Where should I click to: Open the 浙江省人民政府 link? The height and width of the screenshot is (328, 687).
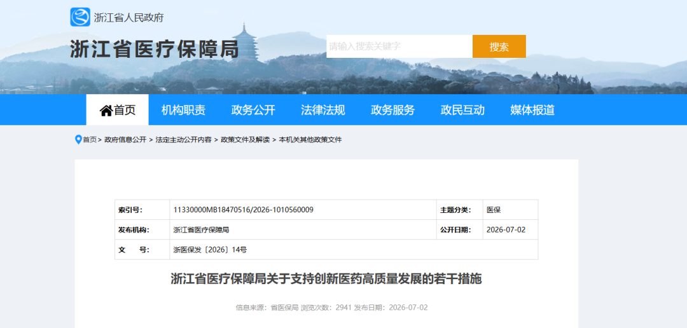(128, 18)
